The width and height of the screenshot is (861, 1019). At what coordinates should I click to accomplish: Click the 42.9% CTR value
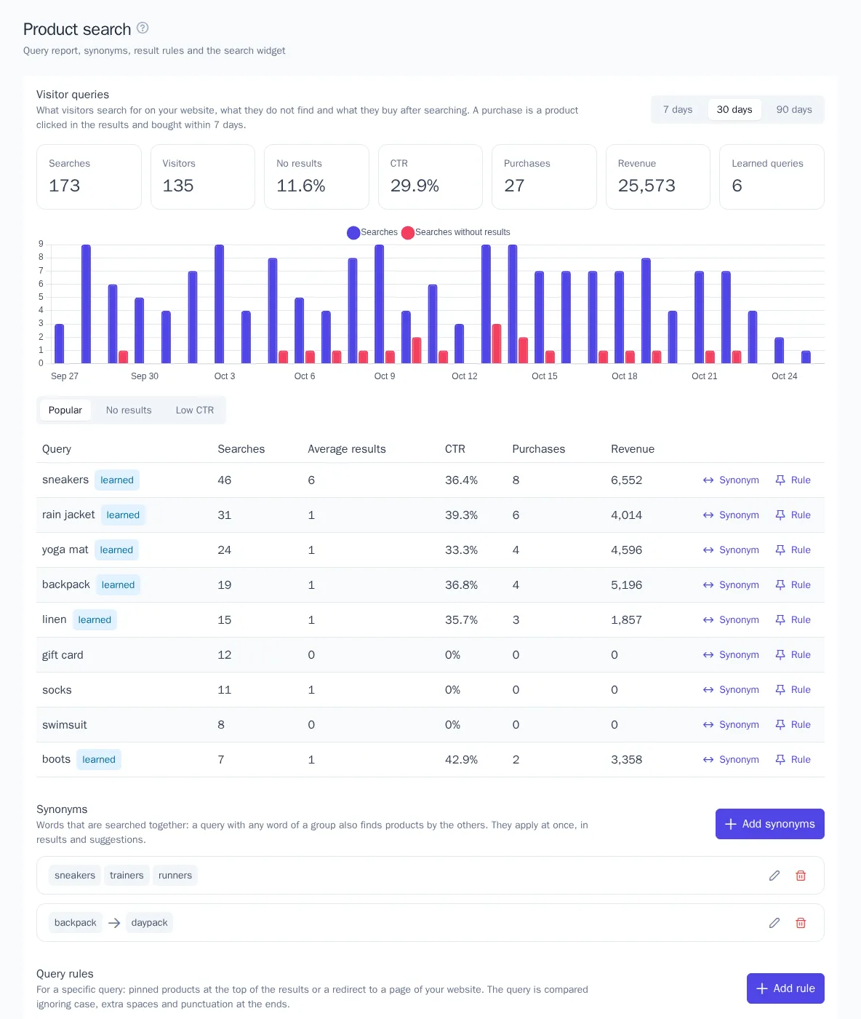pos(461,760)
